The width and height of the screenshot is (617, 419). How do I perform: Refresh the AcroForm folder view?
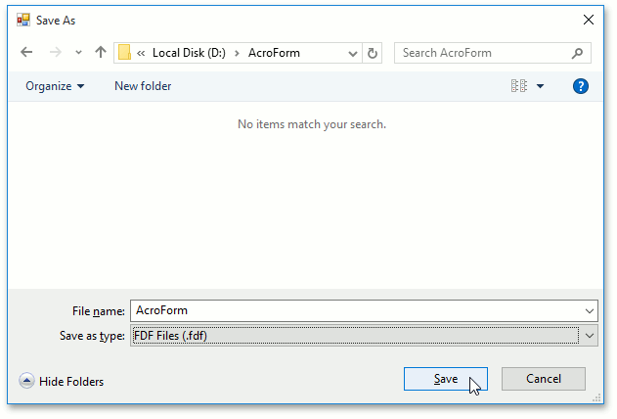[x=372, y=53]
